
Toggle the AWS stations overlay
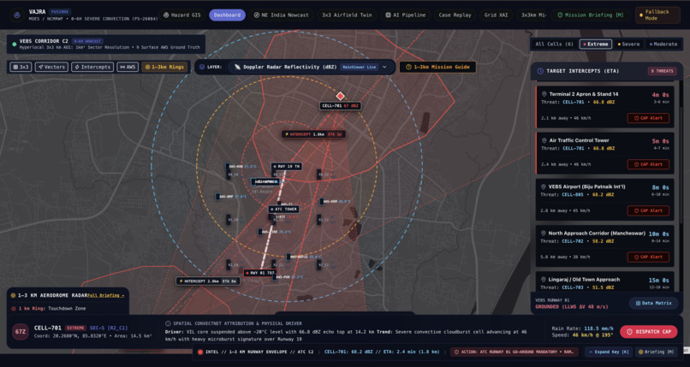(128, 68)
